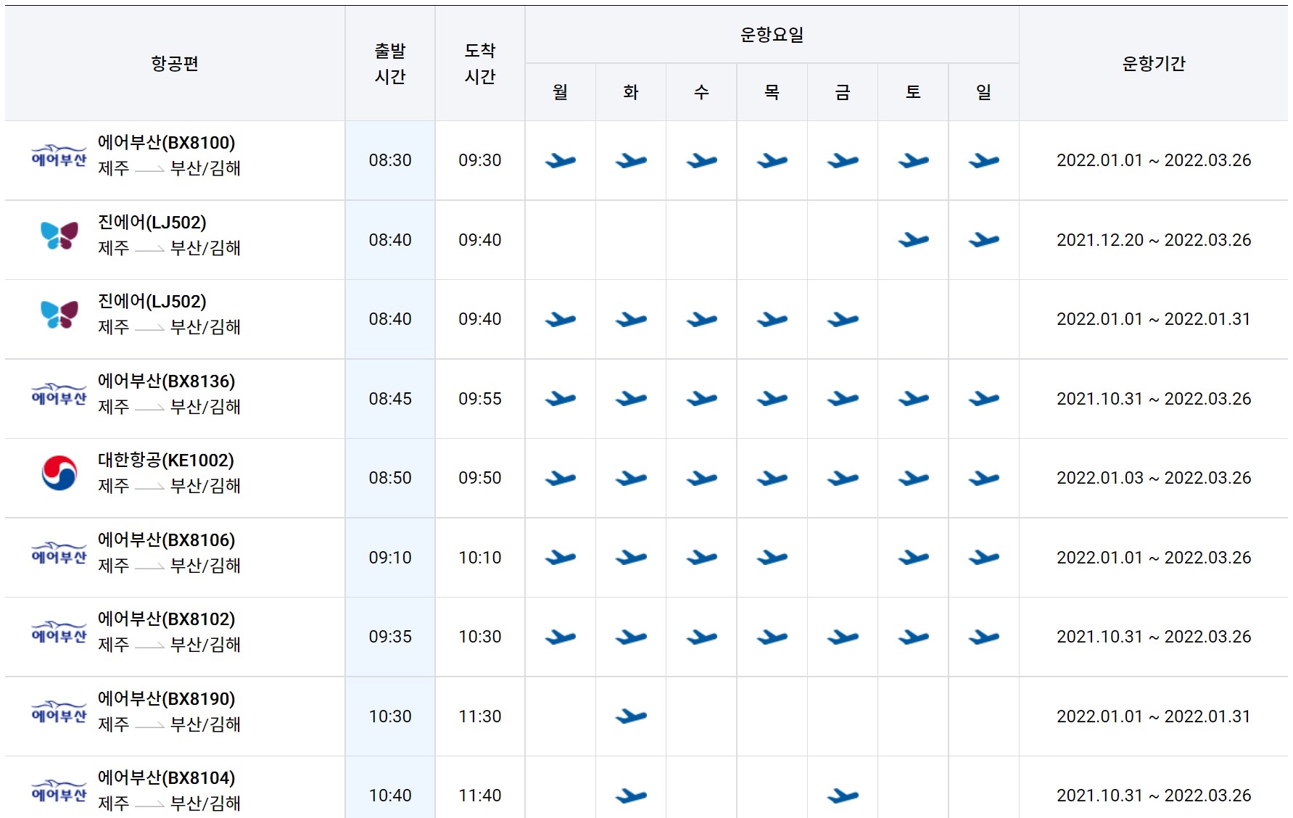Click the 목 weekday header
Image resolution: width=1293 pixels, height=818 pixels.
[772, 91]
